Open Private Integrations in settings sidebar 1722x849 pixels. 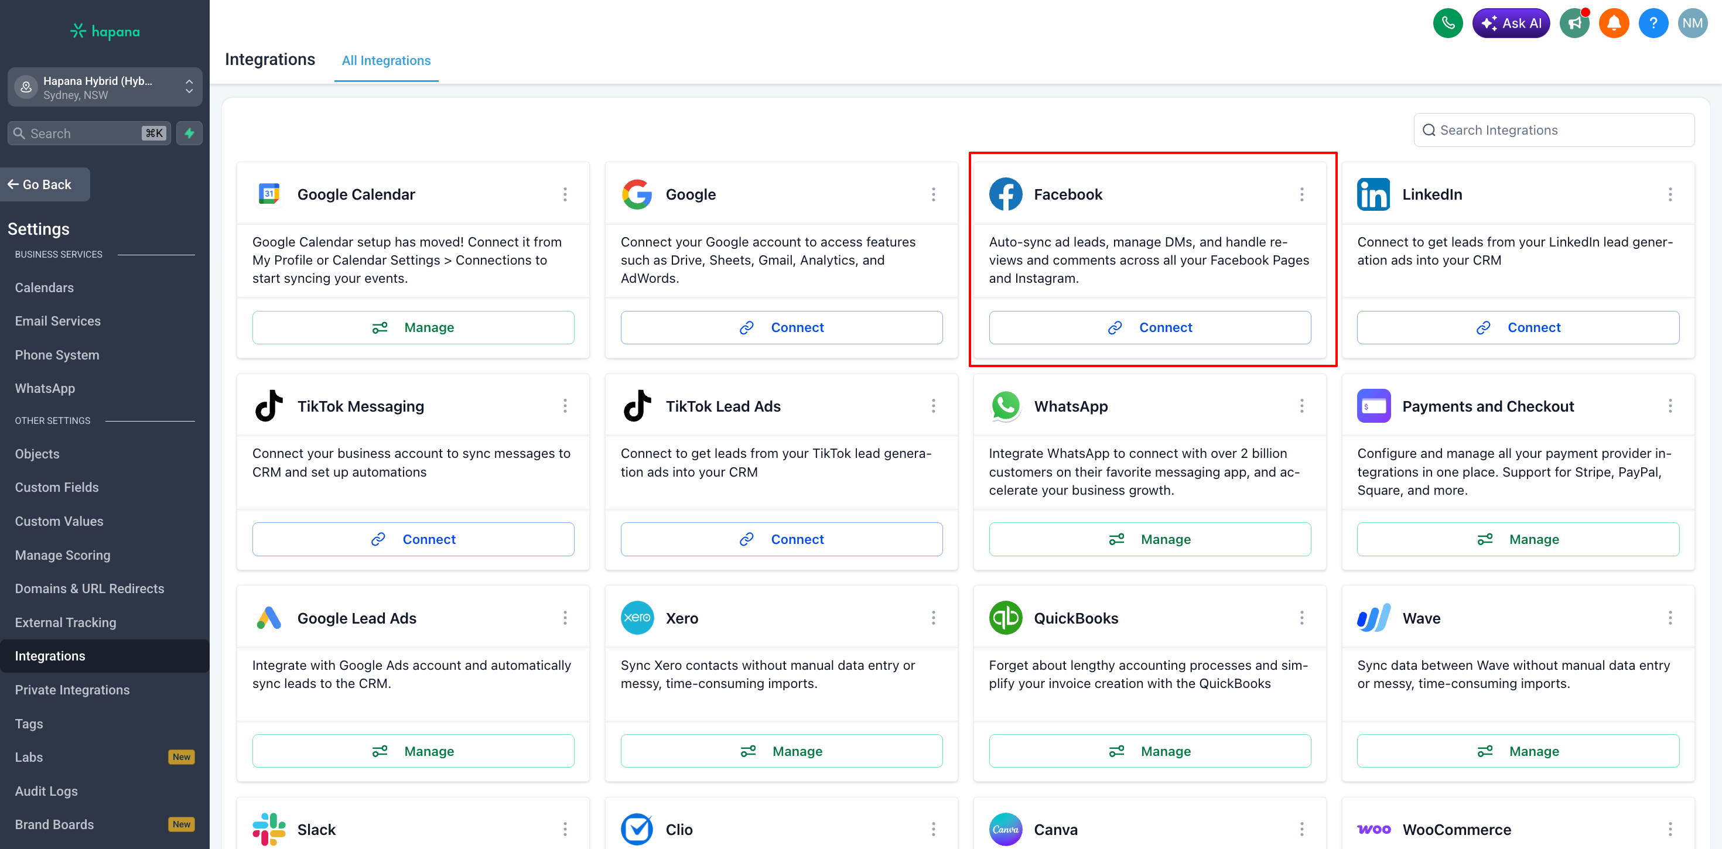click(x=72, y=690)
